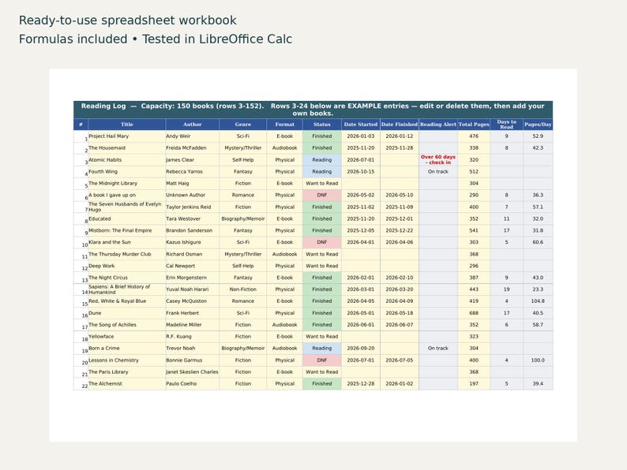Click the Reading Log capacity banner
The width and height of the screenshot is (627, 470).
(x=313, y=110)
